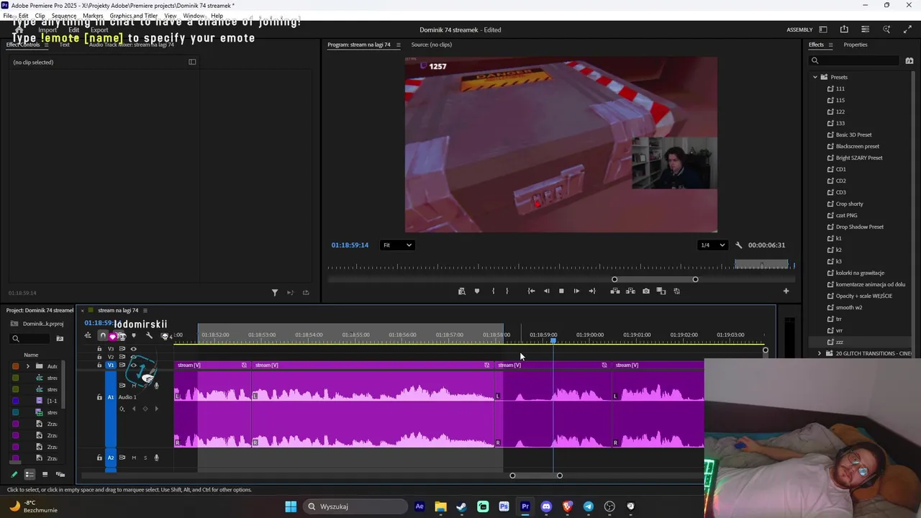Switch to the Properties tab
This screenshot has width=921, height=518.
point(856,45)
